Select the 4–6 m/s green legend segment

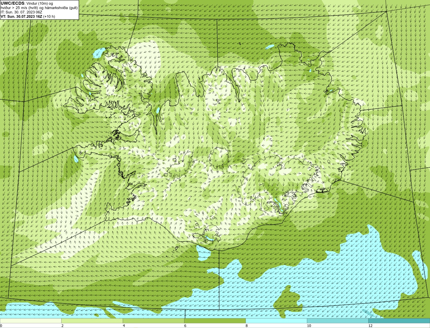coord(154,321)
